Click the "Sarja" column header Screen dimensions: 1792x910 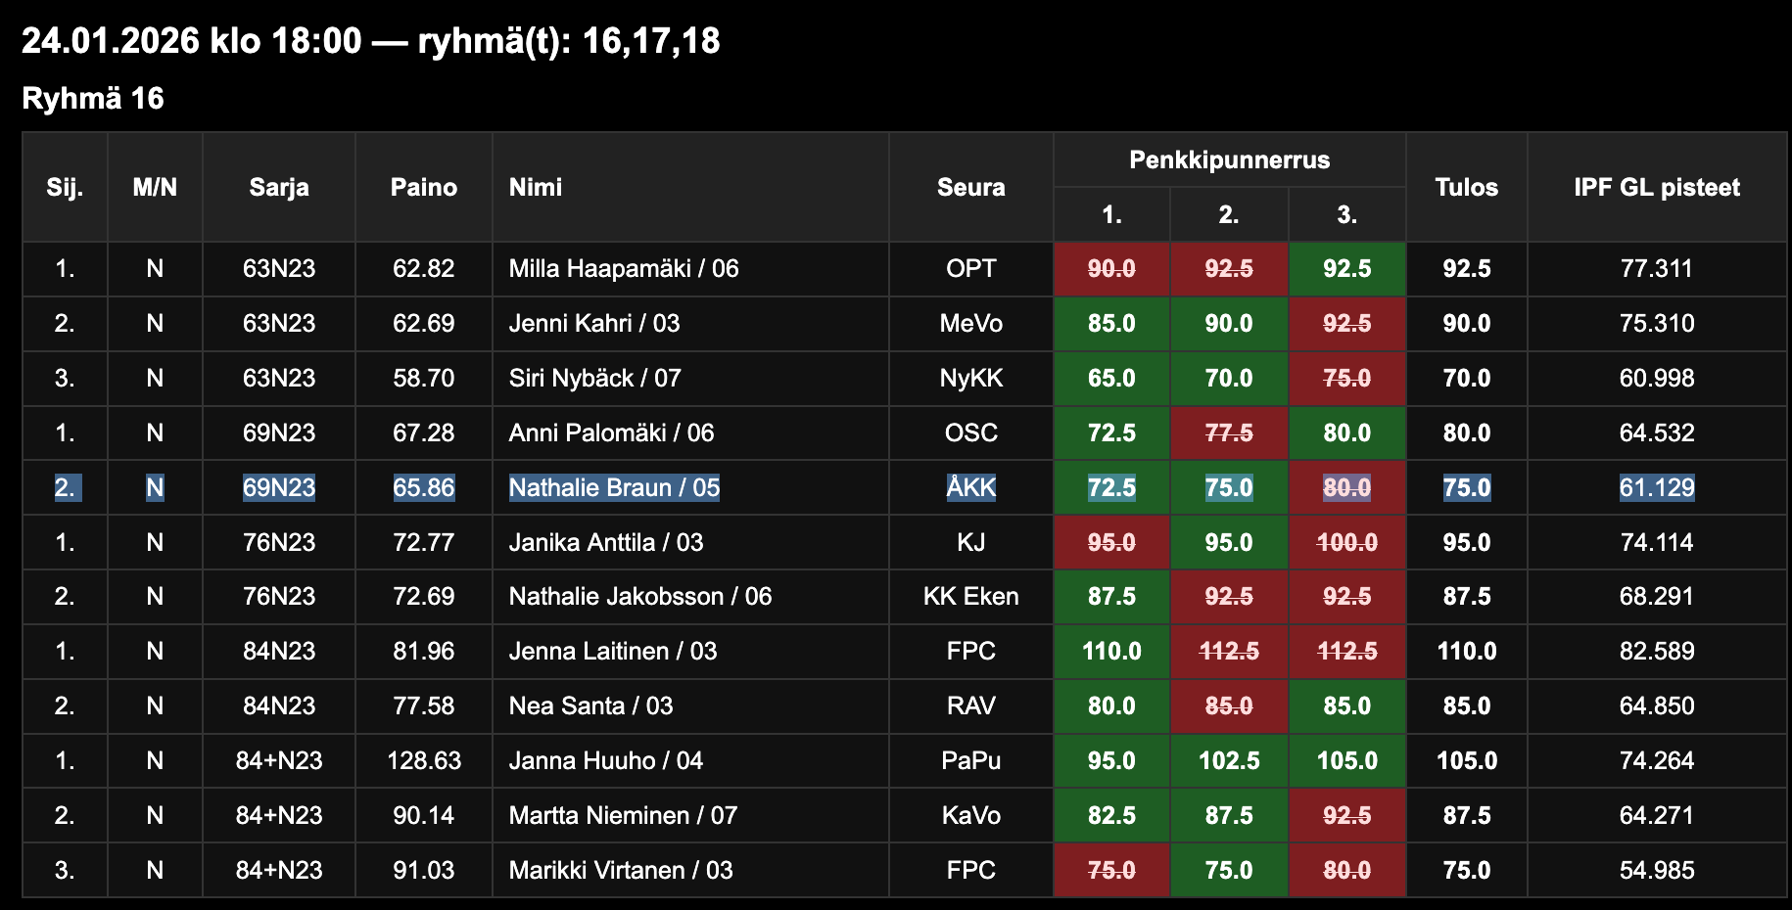(279, 187)
